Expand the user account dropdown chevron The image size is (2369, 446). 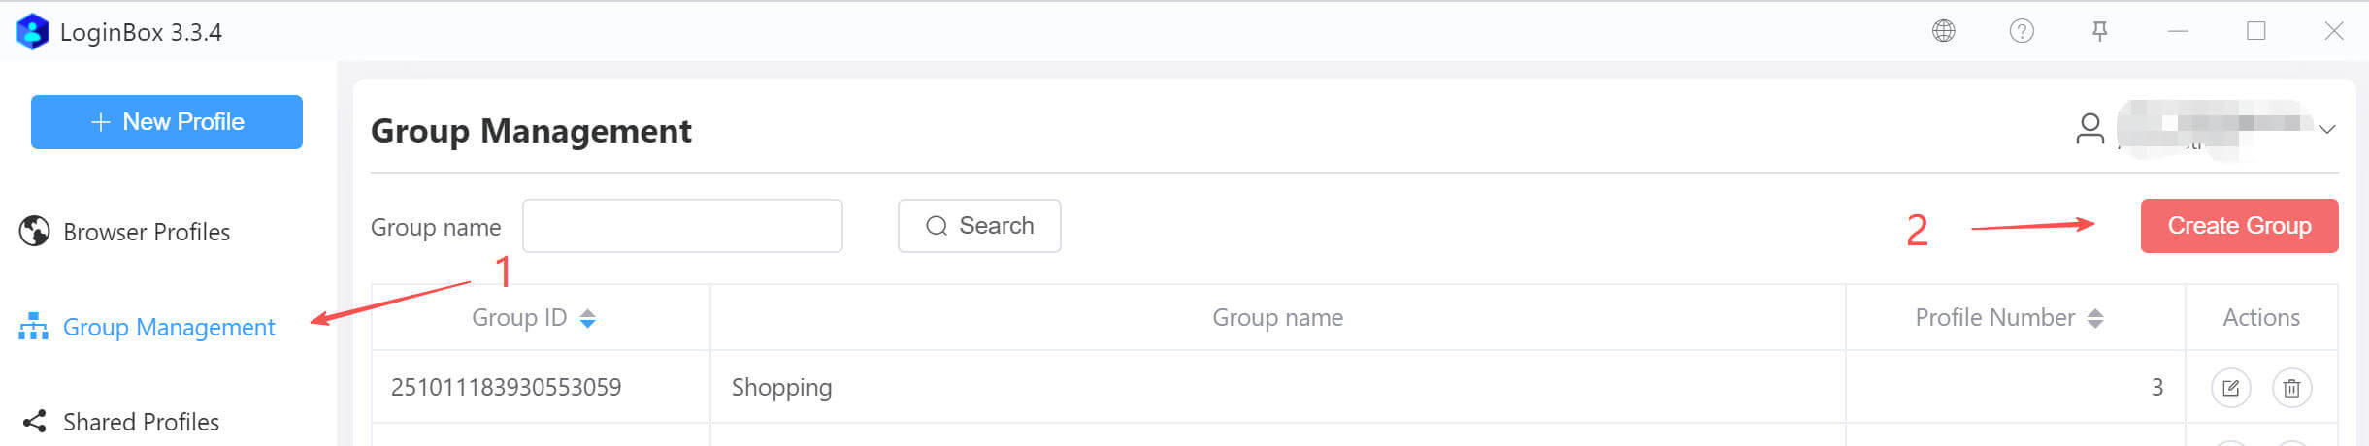tap(2326, 129)
